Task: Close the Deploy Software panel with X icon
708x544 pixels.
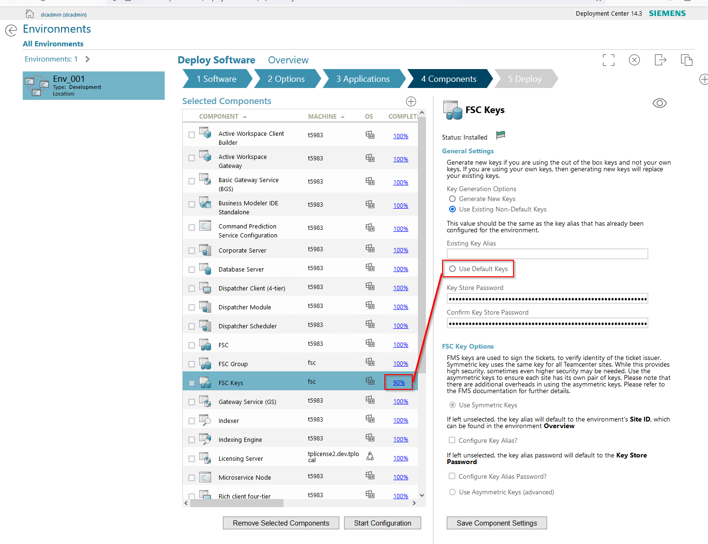Action: [x=634, y=60]
